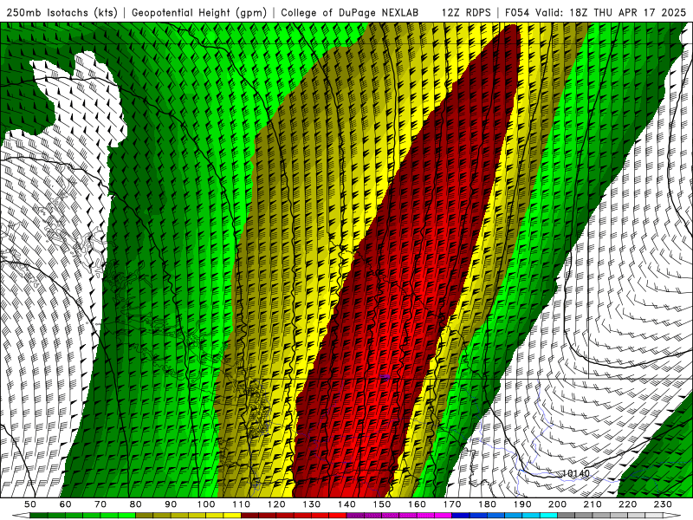Pick the dark gray swatch, 200–205 kts
Screen dimensions: 693x520
point(567,515)
